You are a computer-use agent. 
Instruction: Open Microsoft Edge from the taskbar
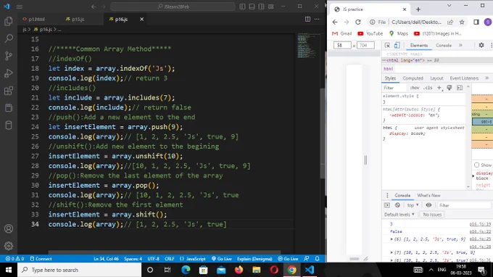pos(186,270)
